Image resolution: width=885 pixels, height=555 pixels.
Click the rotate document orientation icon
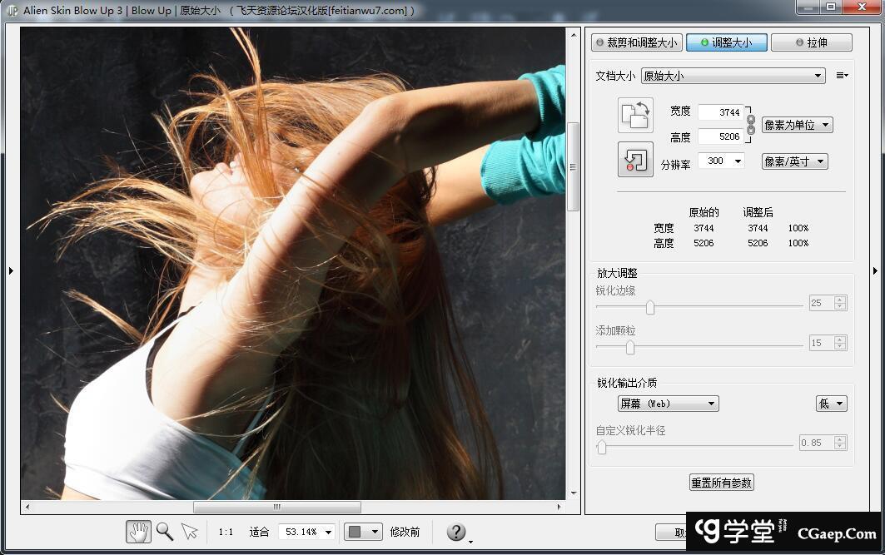(x=635, y=116)
